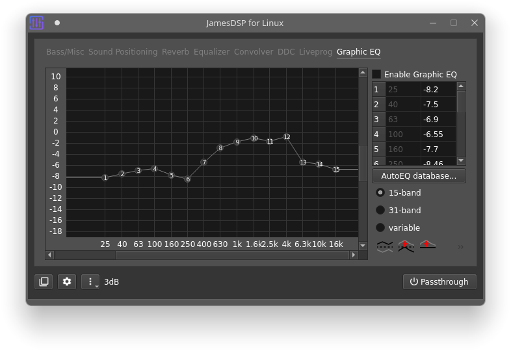
Task: Click the gain cell -7.5
Action: (x=438, y=104)
